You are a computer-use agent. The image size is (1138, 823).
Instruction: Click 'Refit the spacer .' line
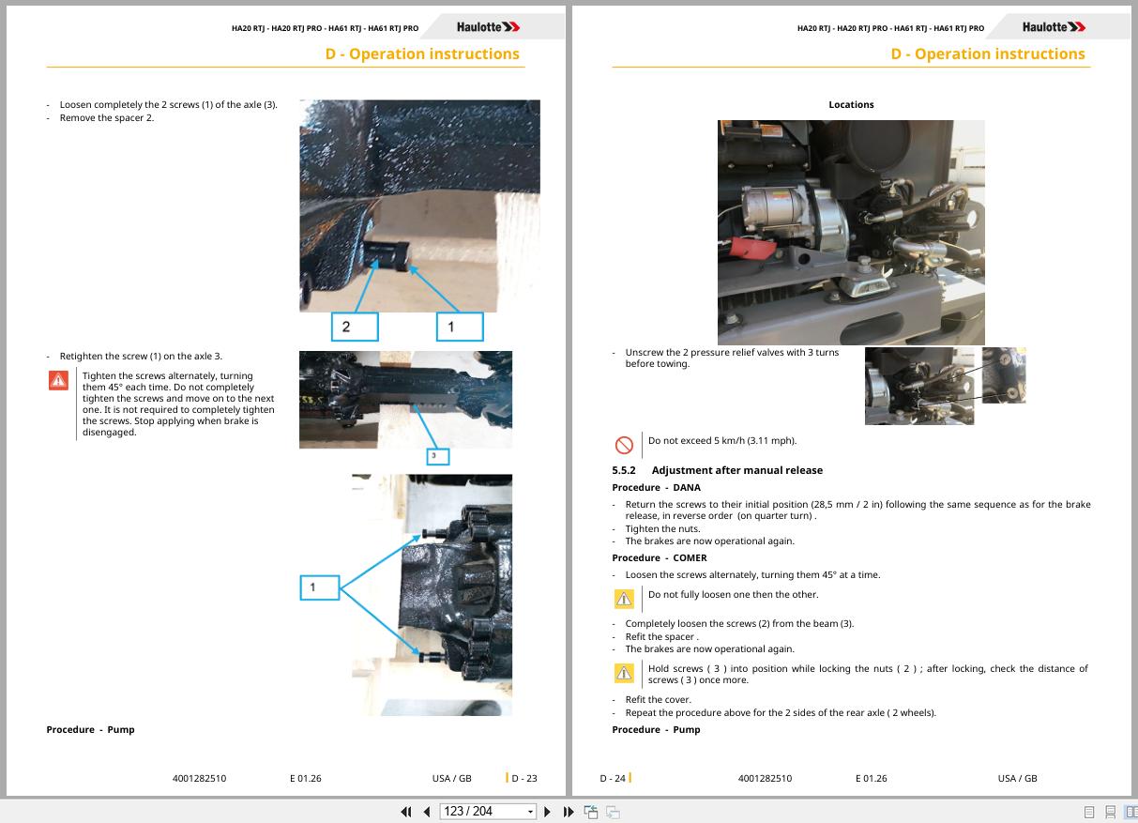coord(661,637)
